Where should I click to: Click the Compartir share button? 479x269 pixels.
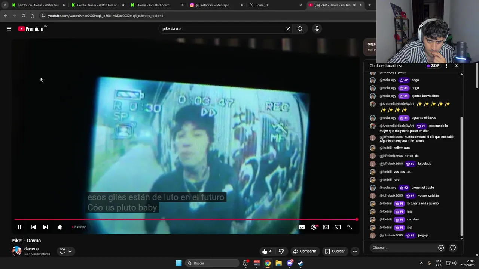(305, 251)
